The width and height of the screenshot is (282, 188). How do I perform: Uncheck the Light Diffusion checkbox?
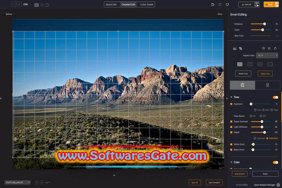(231, 127)
